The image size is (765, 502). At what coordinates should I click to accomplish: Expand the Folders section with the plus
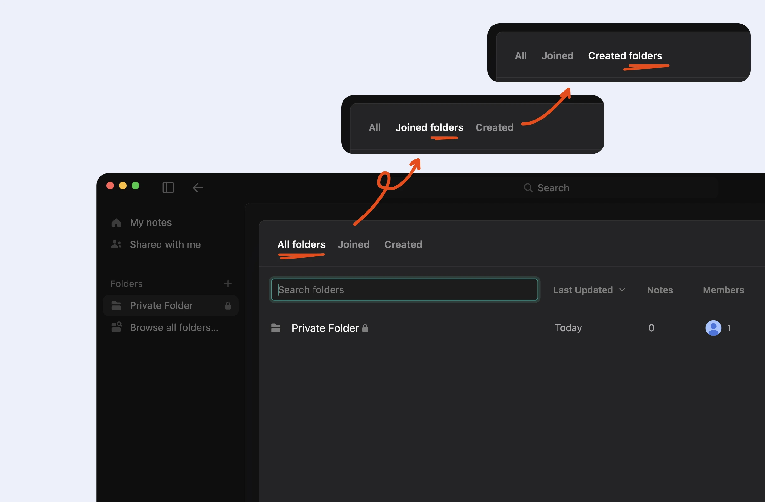tap(228, 283)
